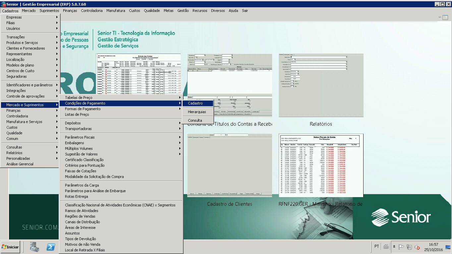Open Análise Gerencial menu entry
The image size is (452, 254).
(x=30, y=164)
